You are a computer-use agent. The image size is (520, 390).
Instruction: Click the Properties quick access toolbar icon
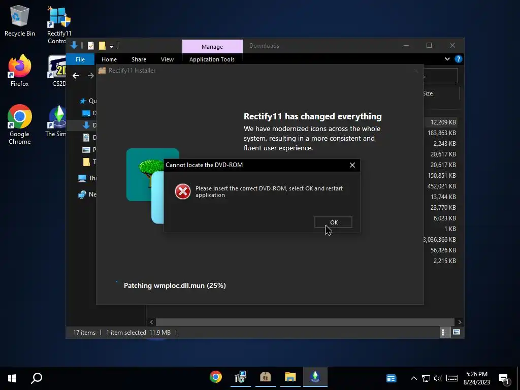(90, 46)
